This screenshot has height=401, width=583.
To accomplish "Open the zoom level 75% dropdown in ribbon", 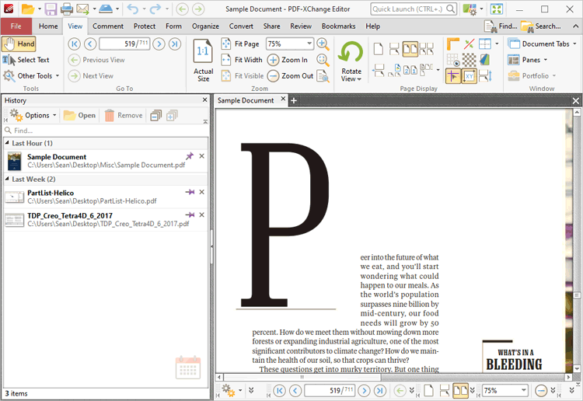I will (309, 44).
